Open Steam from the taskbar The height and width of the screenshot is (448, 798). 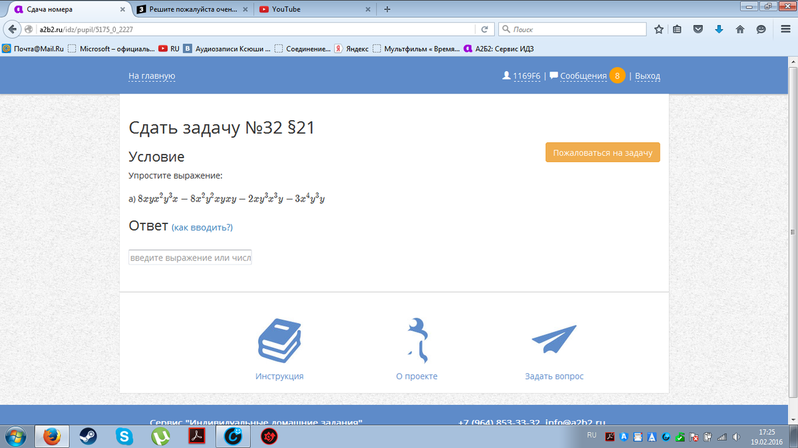88,437
